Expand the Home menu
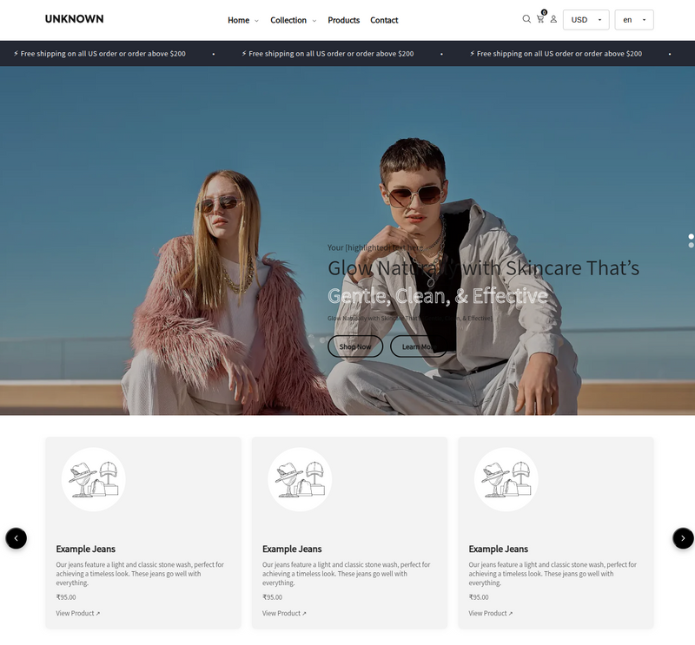The width and height of the screenshot is (695, 645). (242, 20)
